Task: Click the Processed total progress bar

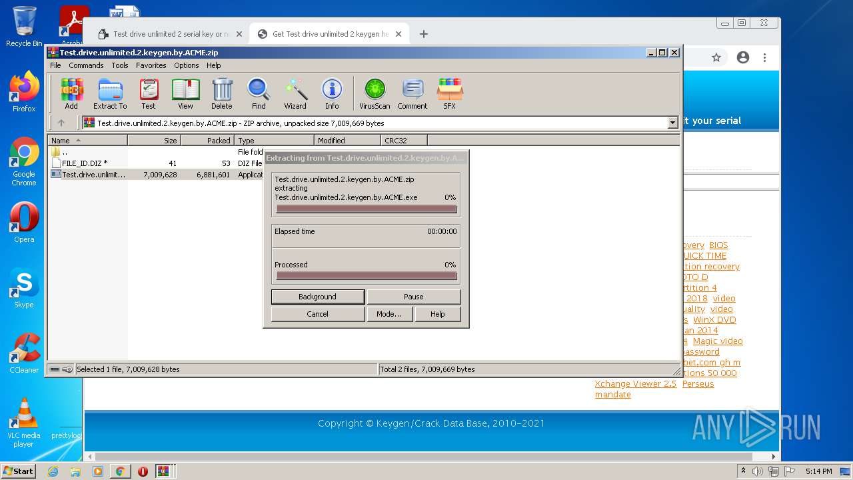Action: [367, 276]
